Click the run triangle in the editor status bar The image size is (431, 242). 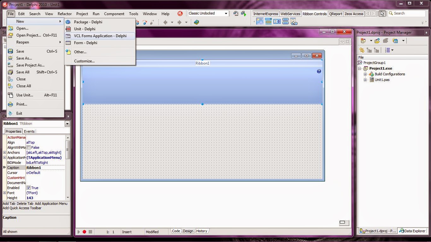[79, 232]
